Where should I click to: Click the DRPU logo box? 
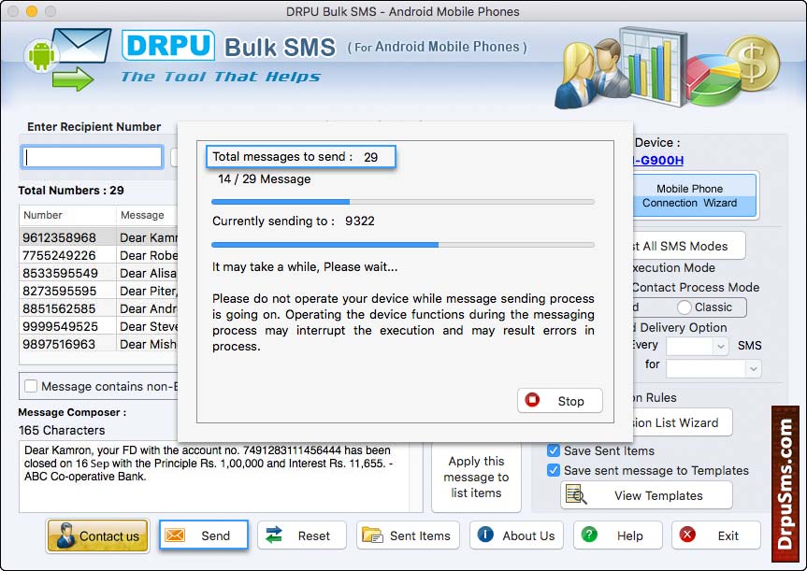(168, 45)
